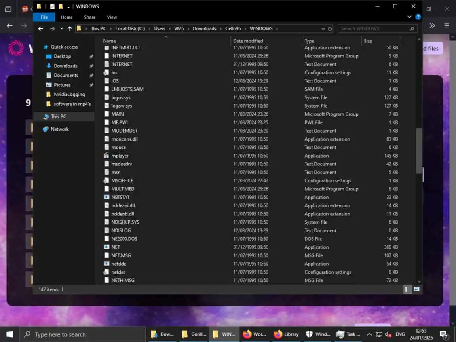Click the taskbar search box

(83, 334)
